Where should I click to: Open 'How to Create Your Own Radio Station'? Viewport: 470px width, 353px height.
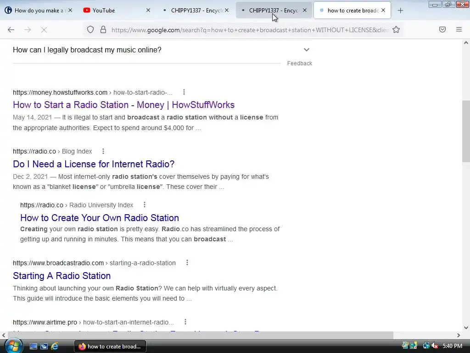click(x=100, y=217)
